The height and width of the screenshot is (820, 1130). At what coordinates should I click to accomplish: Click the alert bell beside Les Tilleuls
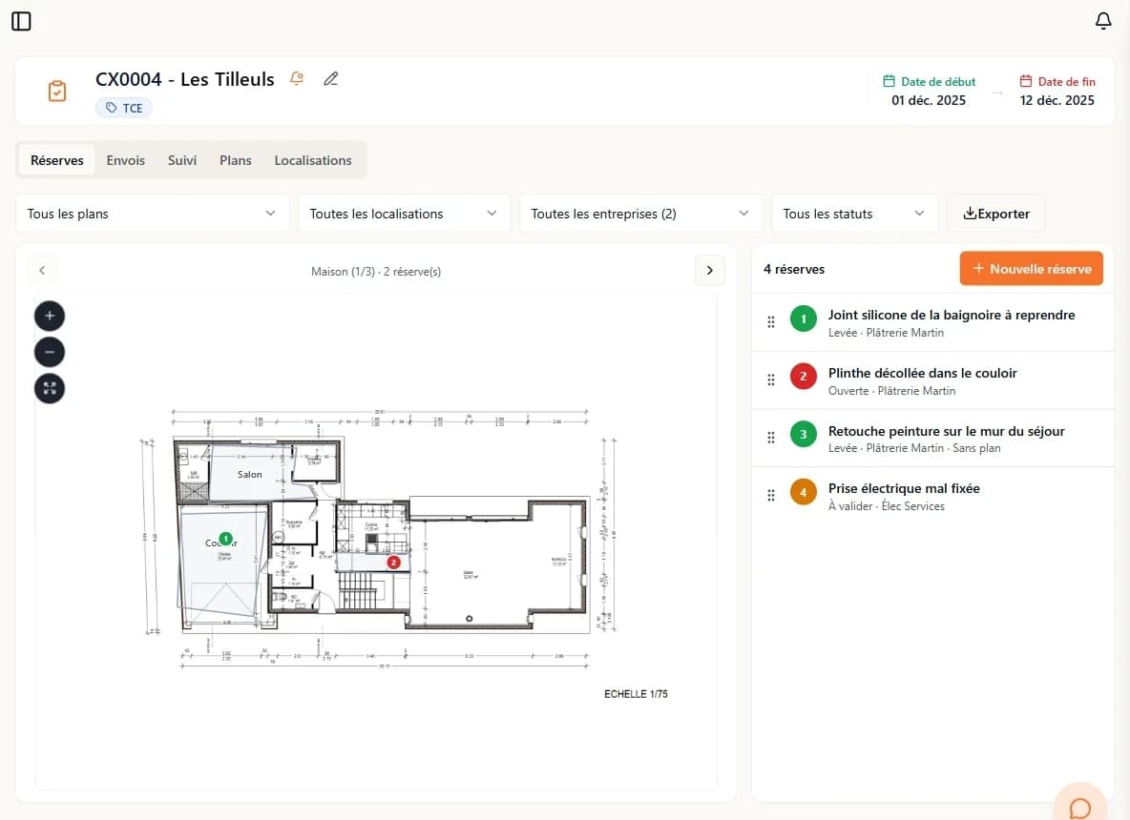click(x=296, y=78)
